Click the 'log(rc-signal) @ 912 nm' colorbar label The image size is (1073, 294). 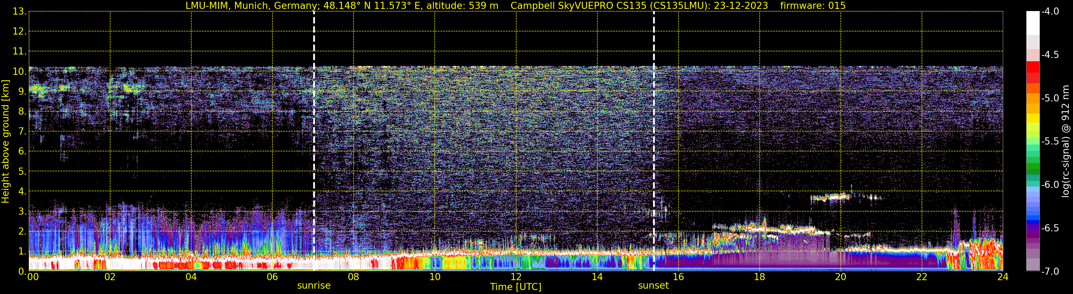(x=1066, y=141)
